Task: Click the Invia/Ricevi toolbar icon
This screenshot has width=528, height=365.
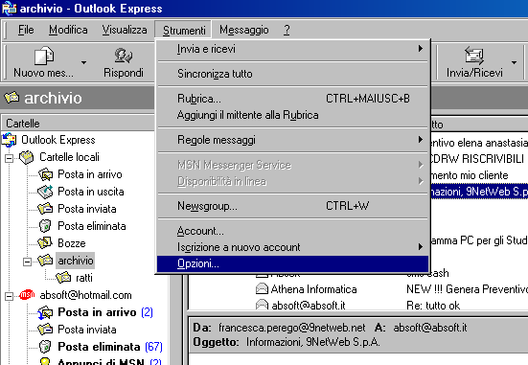Action: pyautogui.click(x=474, y=56)
